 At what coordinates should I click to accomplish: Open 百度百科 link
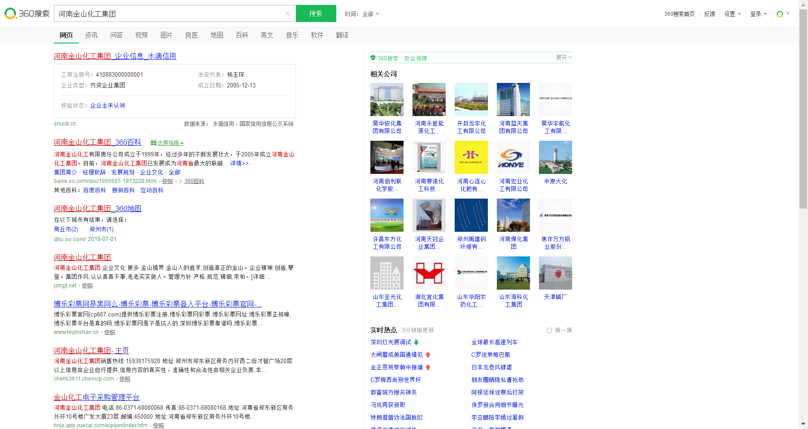[95, 190]
